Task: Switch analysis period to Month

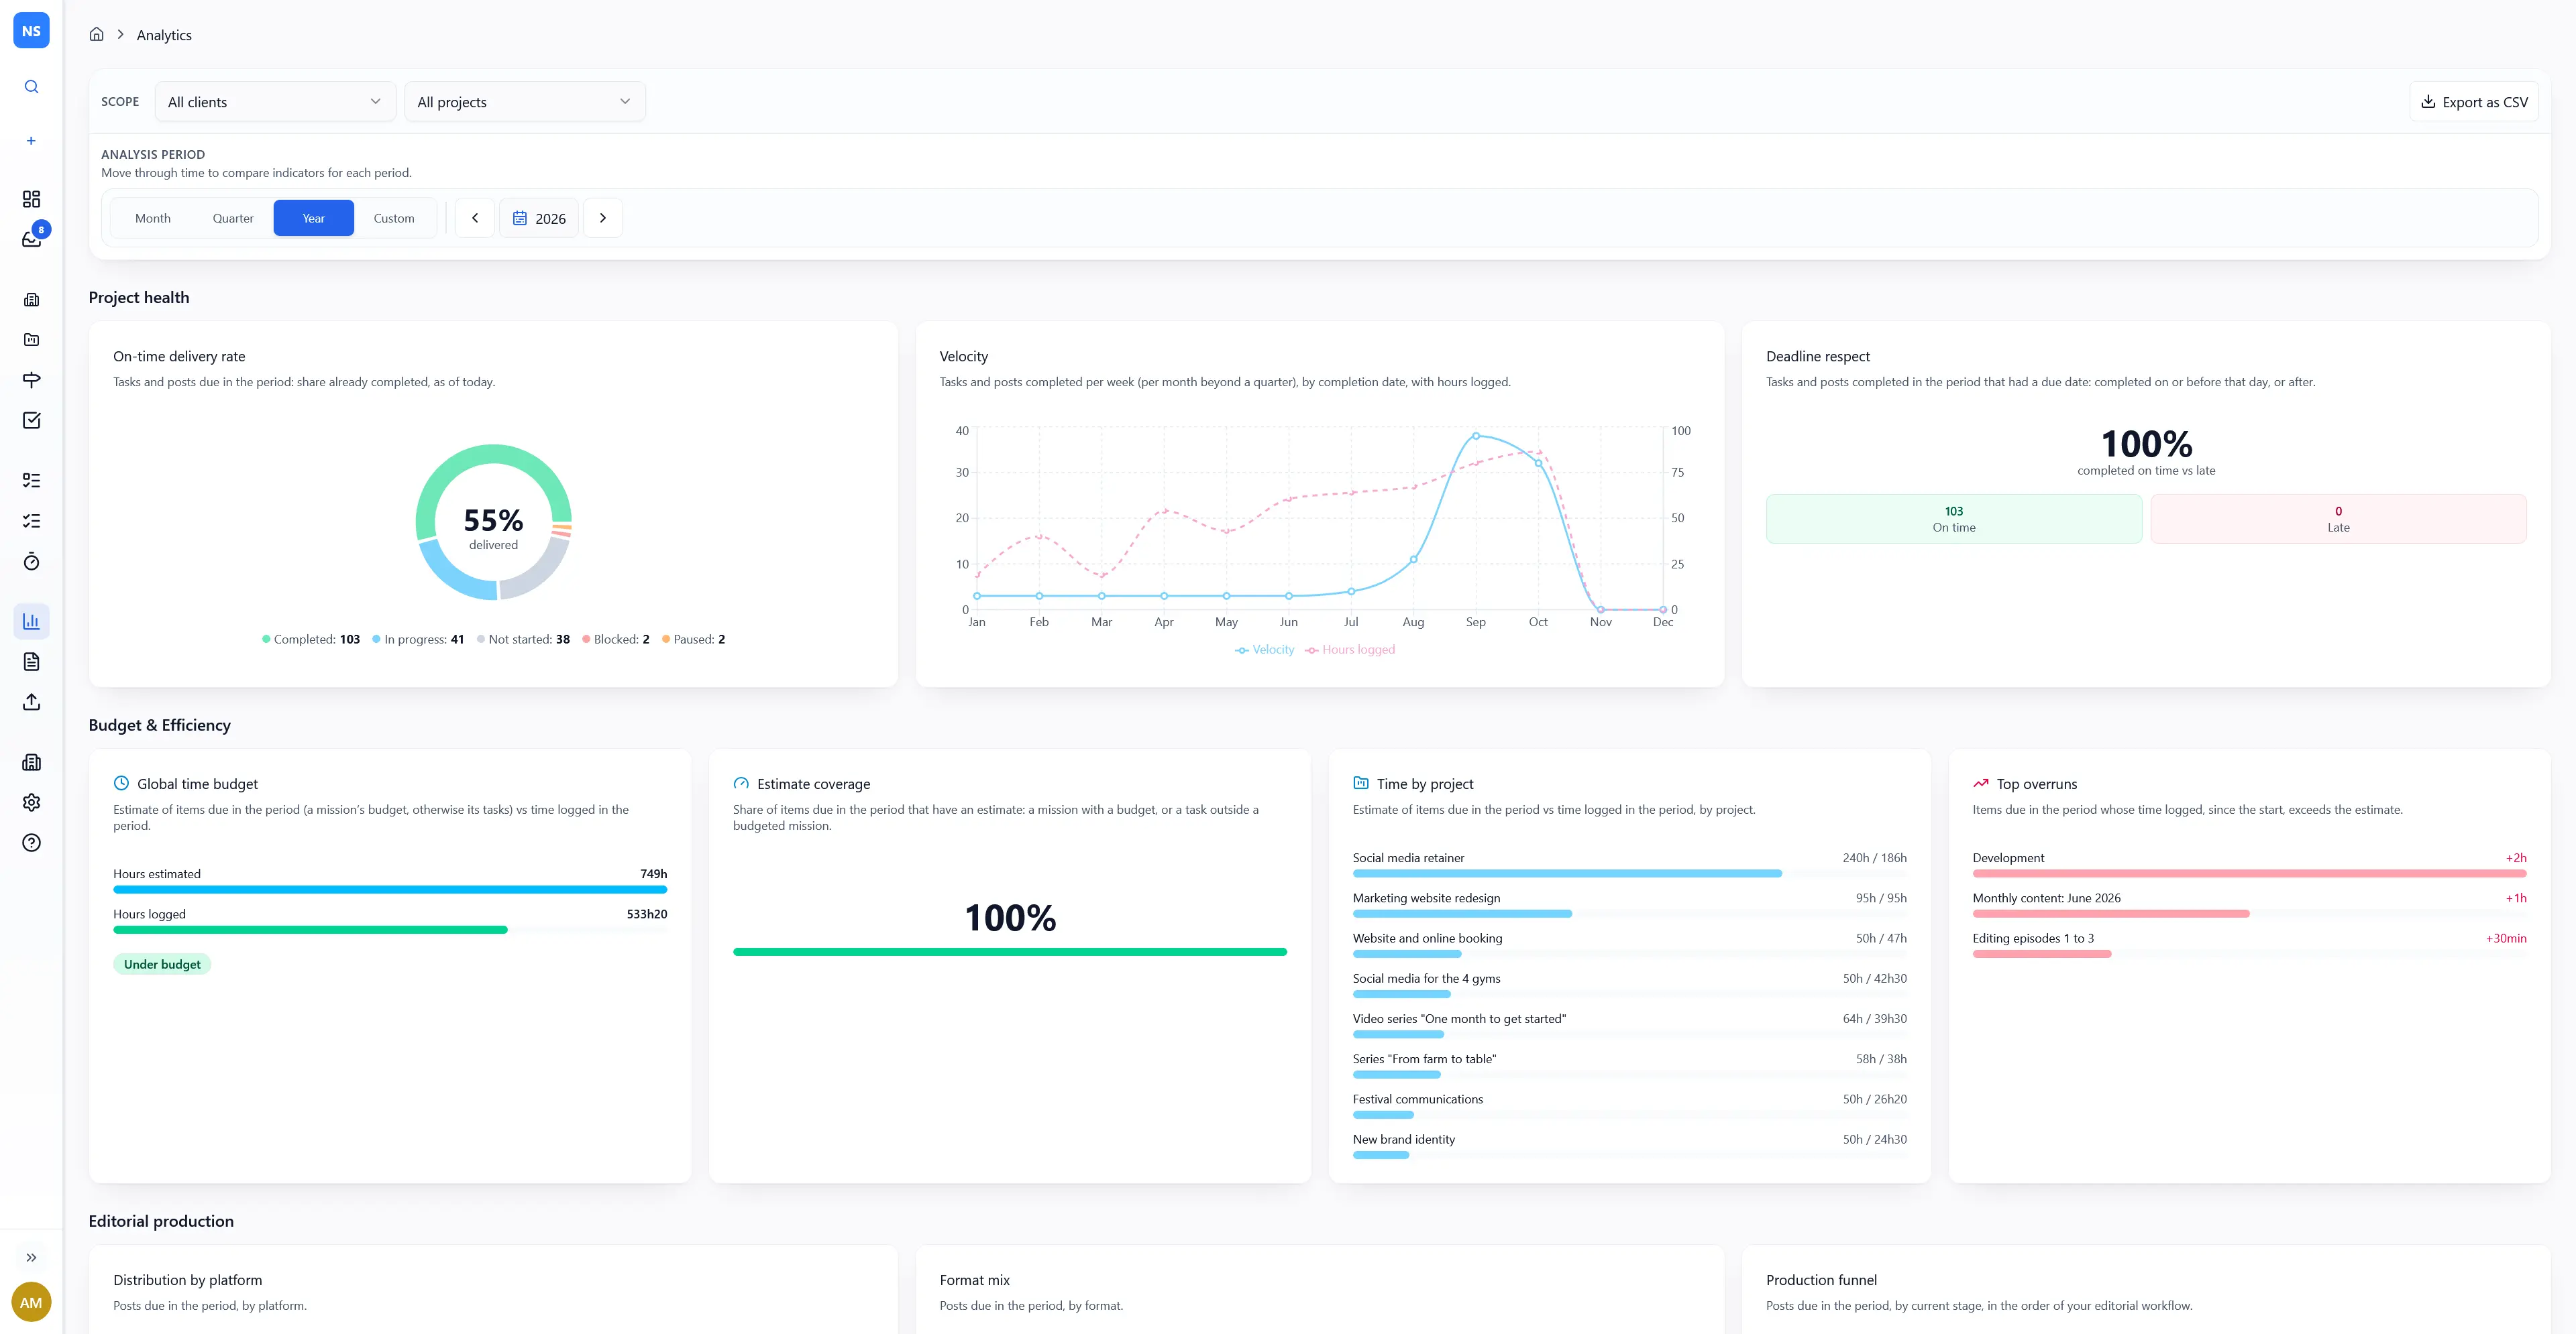Action: 153,218
